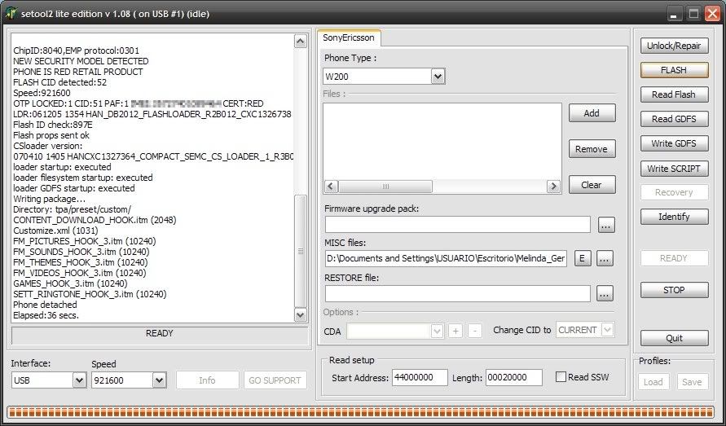Open the Interface dropdown set to USB
The image size is (726, 426).
click(x=80, y=380)
